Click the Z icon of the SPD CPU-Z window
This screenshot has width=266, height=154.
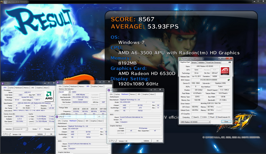coord(58,82)
